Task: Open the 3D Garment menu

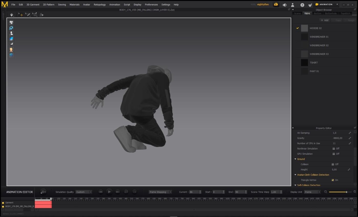Action: [x=33, y=5]
